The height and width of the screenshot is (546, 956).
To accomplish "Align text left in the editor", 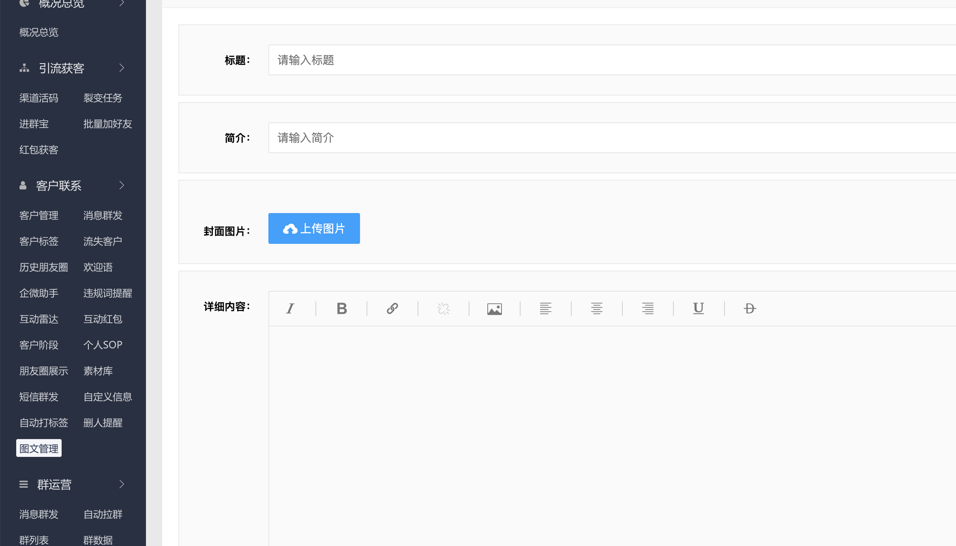I will (x=545, y=309).
